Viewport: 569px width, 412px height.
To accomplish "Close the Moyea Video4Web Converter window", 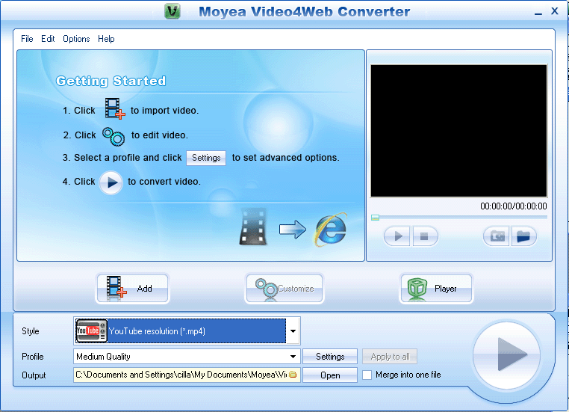I will pyautogui.click(x=555, y=11).
